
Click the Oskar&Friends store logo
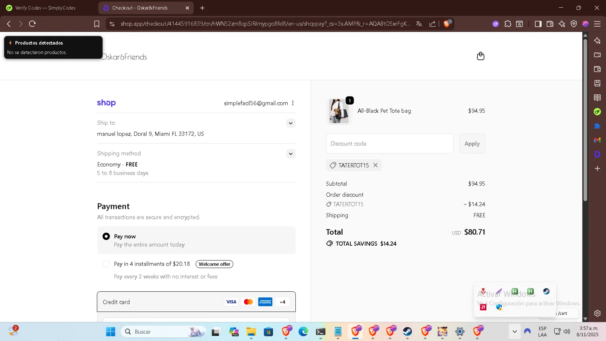point(124,57)
